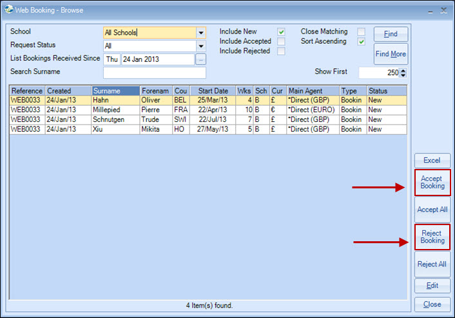
Task: Sort by the Surname column header
Action: (115, 91)
